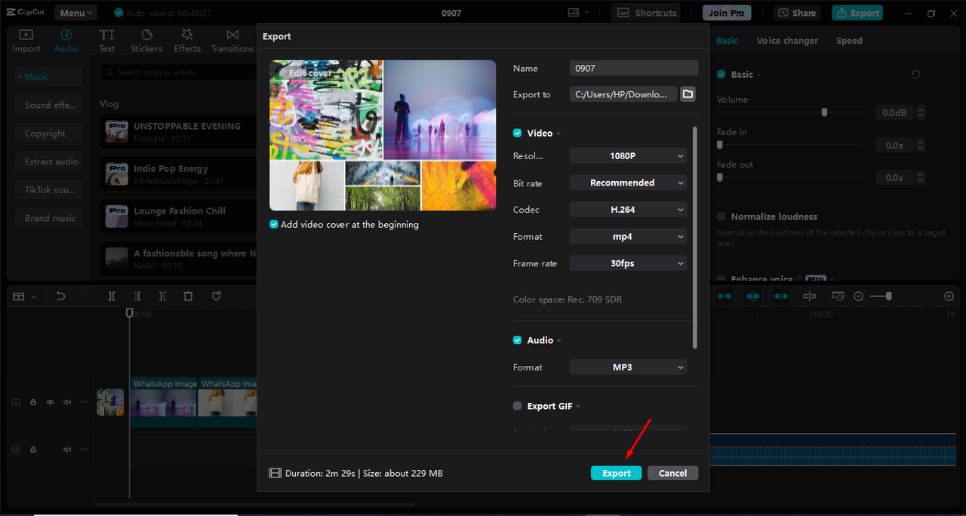The height and width of the screenshot is (516, 966).
Task: Adjust the Volume slider handle
Action: click(824, 112)
